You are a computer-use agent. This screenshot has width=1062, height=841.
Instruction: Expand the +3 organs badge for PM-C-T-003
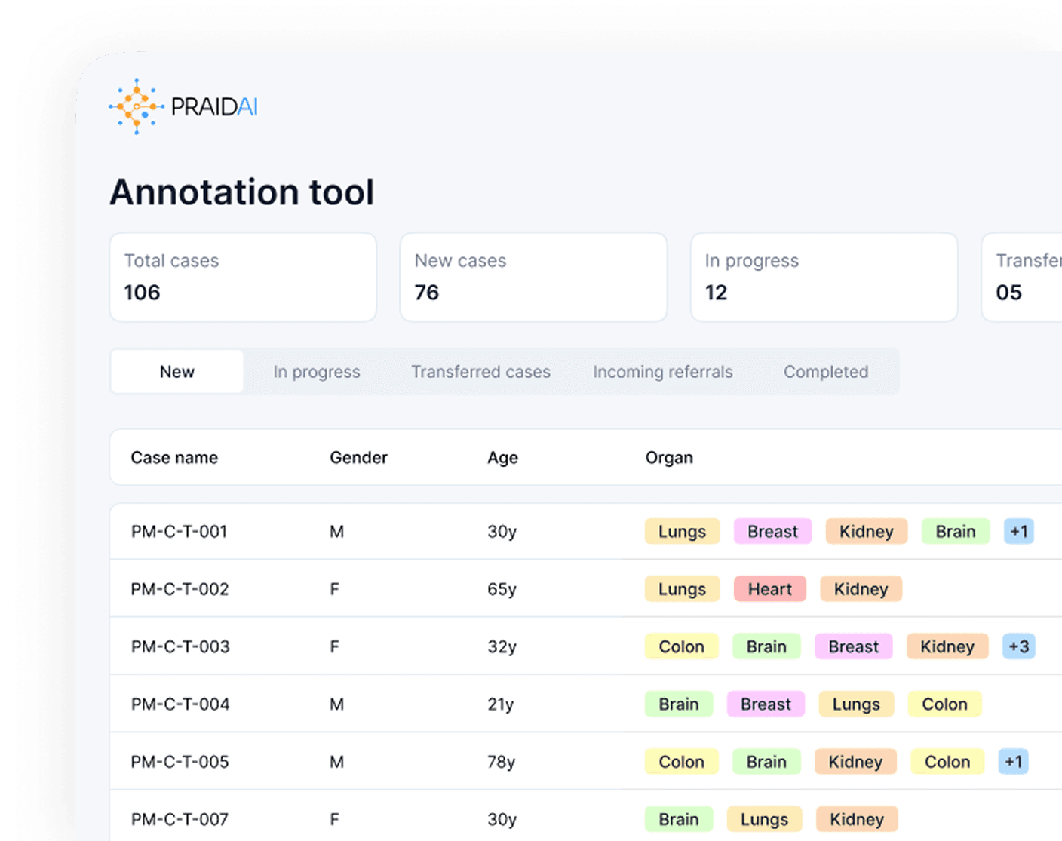pyautogui.click(x=1018, y=646)
